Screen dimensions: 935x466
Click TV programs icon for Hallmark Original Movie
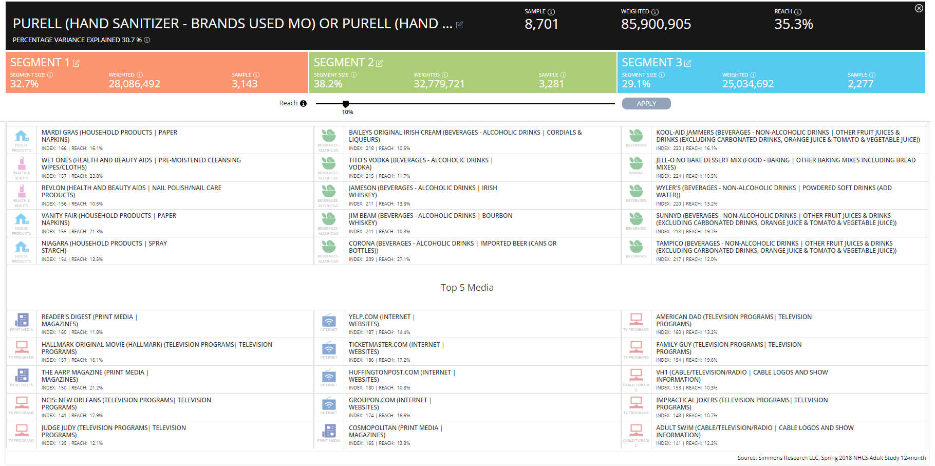tap(22, 347)
